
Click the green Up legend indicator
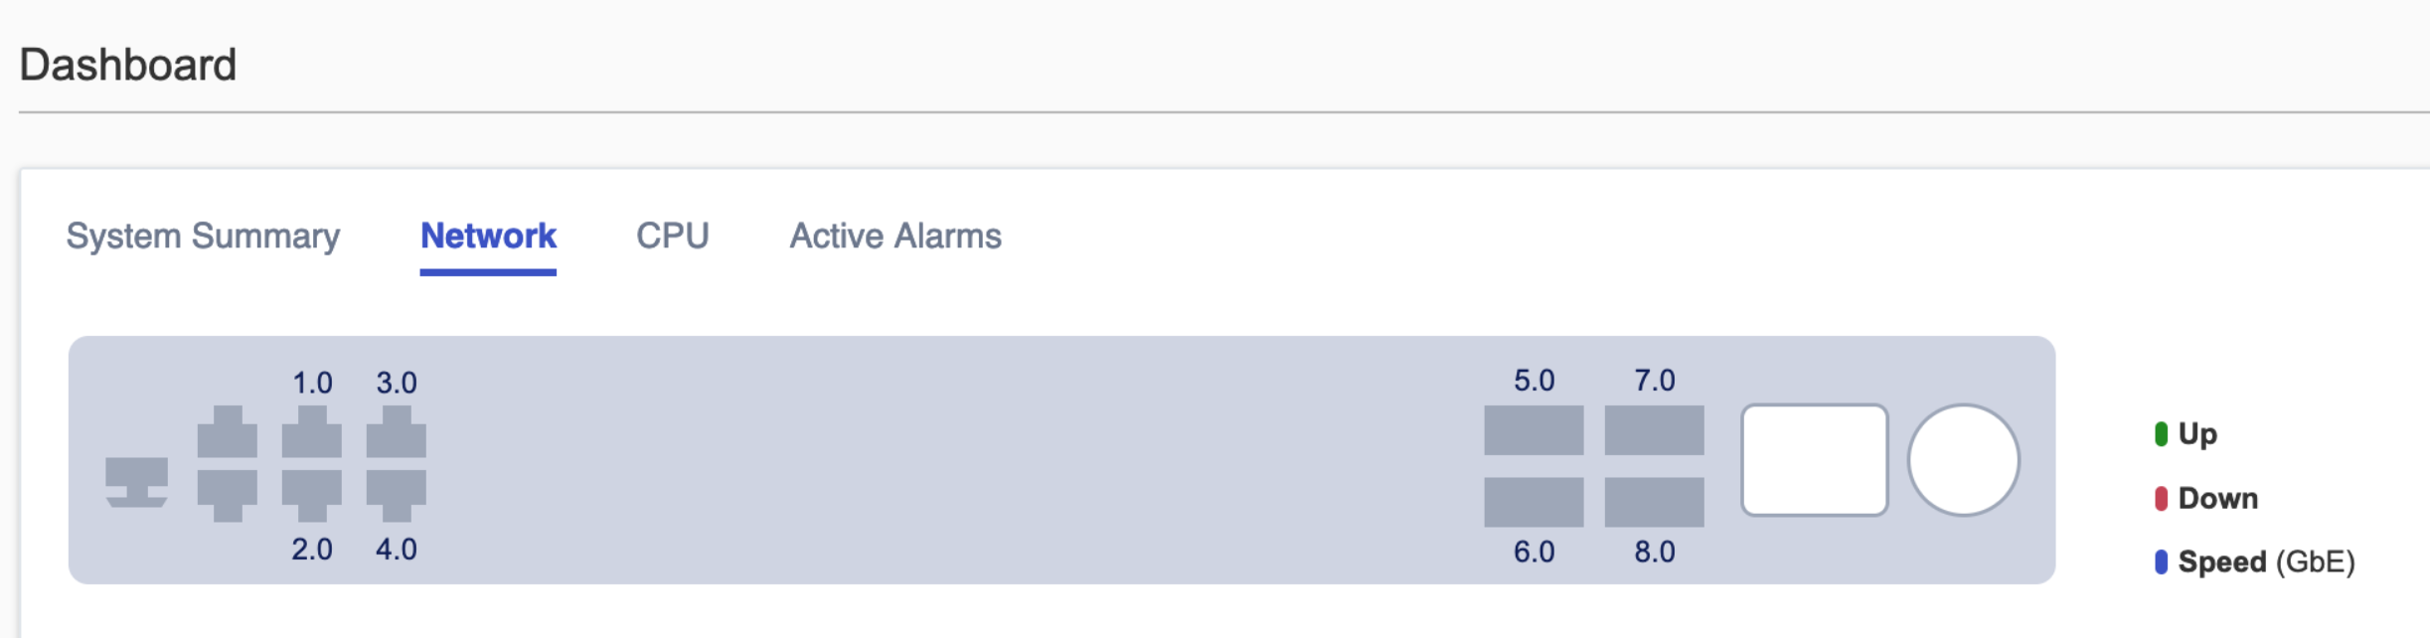click(x=2161, y=434)
